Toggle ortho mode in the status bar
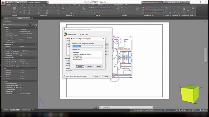Image resolution: width=209 pixels, height=117 pixels. pos(158,110)
